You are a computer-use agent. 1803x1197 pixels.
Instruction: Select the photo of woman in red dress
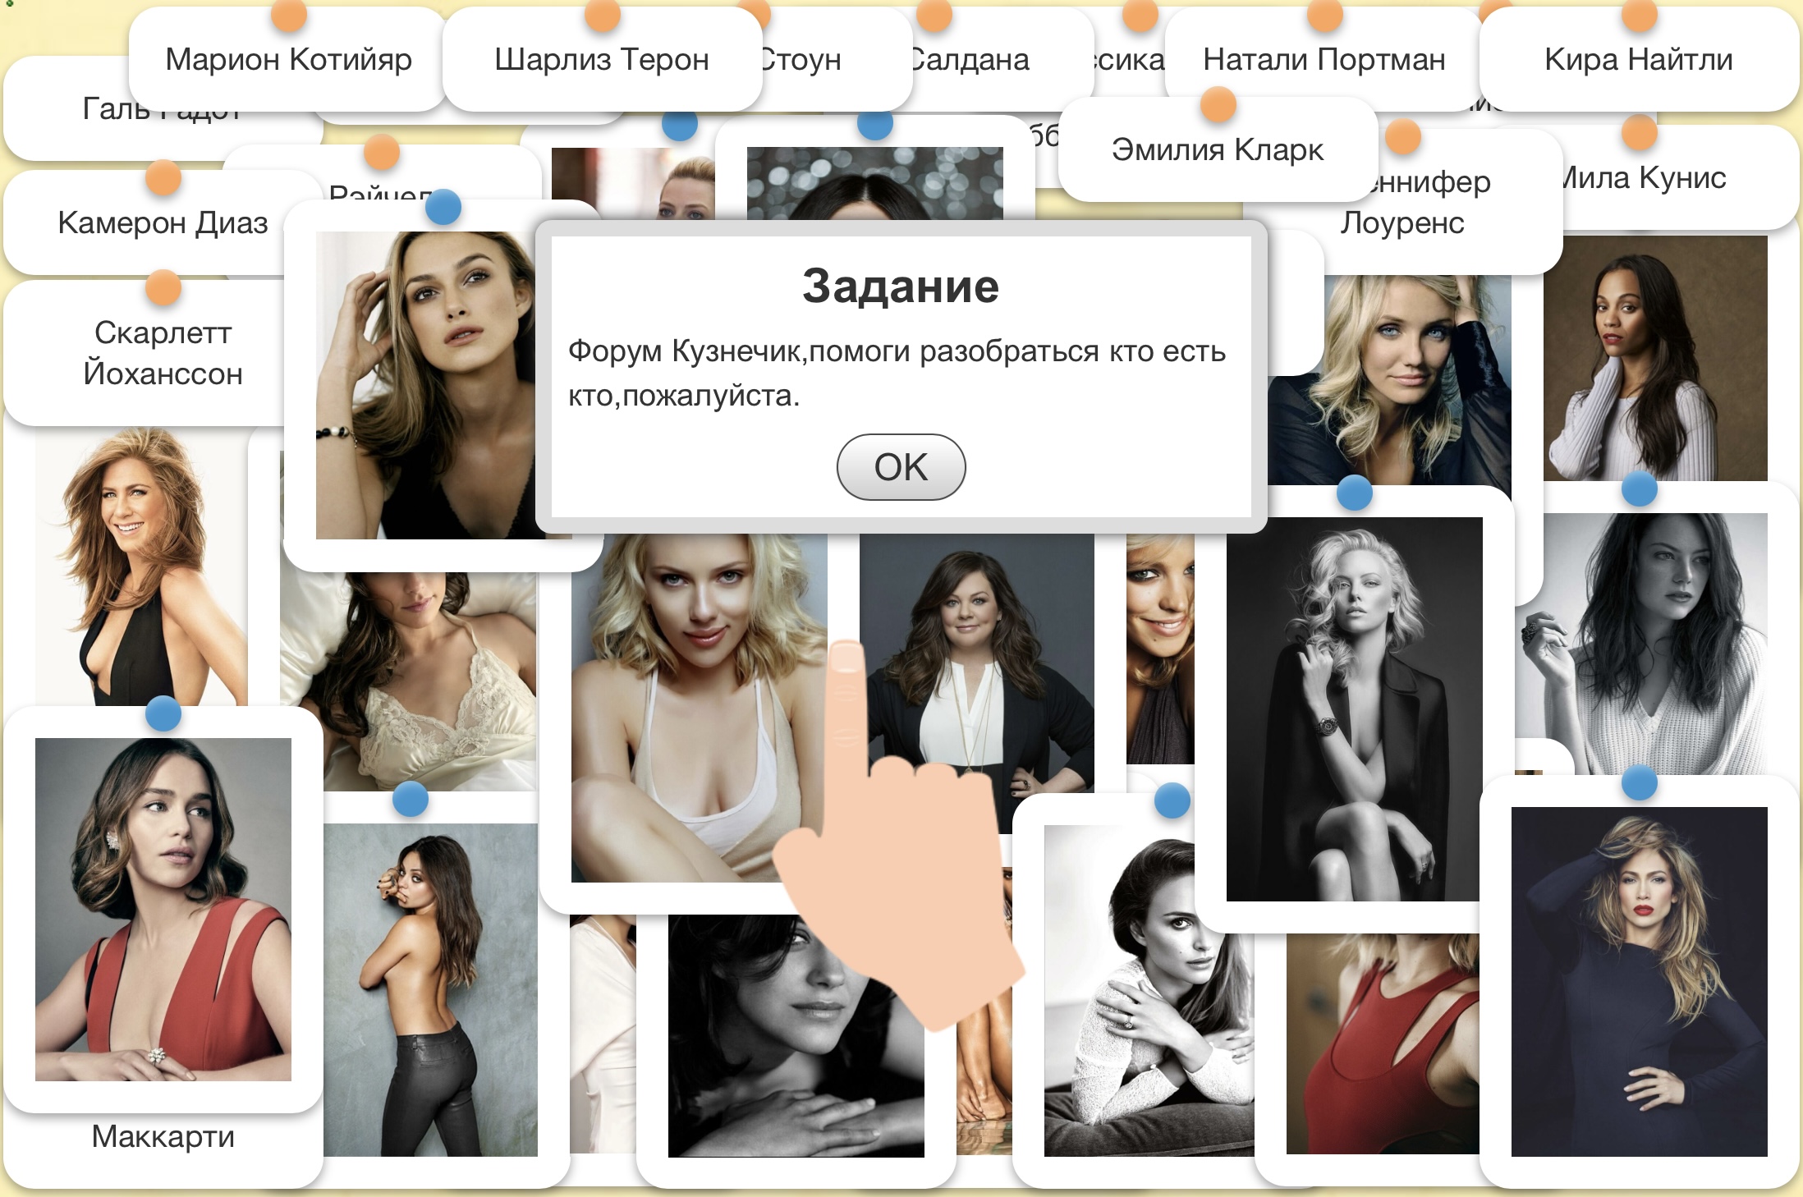click(163, 909)
